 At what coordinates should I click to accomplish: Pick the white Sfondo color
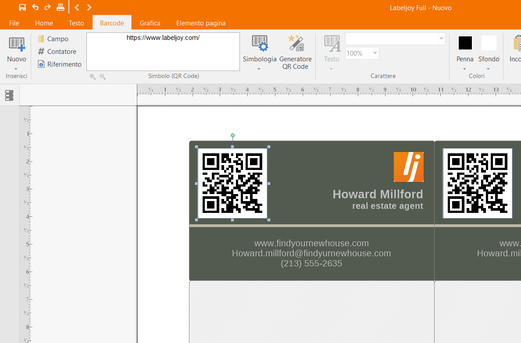489,43
